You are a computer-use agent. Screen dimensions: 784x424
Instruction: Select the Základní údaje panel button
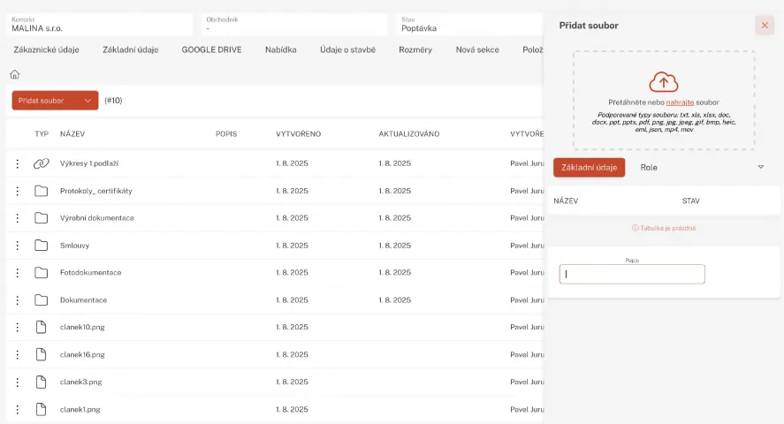pos(589,167)
